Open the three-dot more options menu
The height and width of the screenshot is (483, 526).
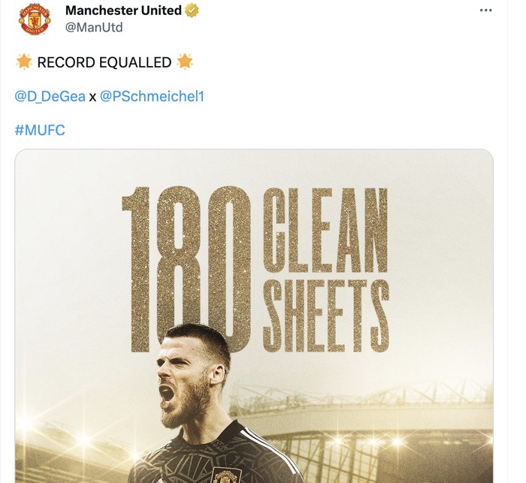click(487, 11)
